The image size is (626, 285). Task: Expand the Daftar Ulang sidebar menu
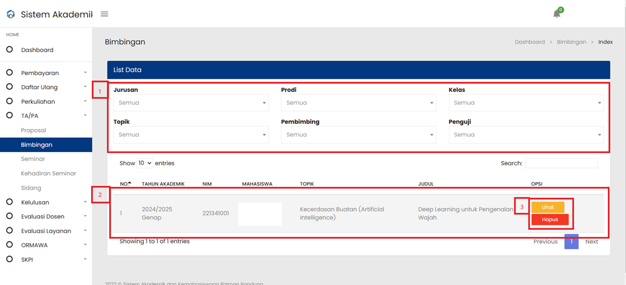pos(86,87)
